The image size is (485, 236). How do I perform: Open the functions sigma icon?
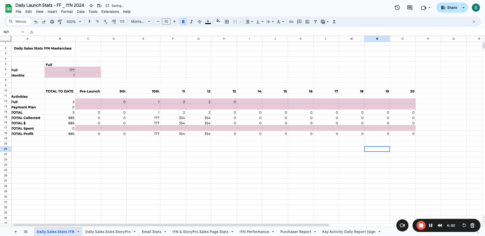click(x=334, y=22)
